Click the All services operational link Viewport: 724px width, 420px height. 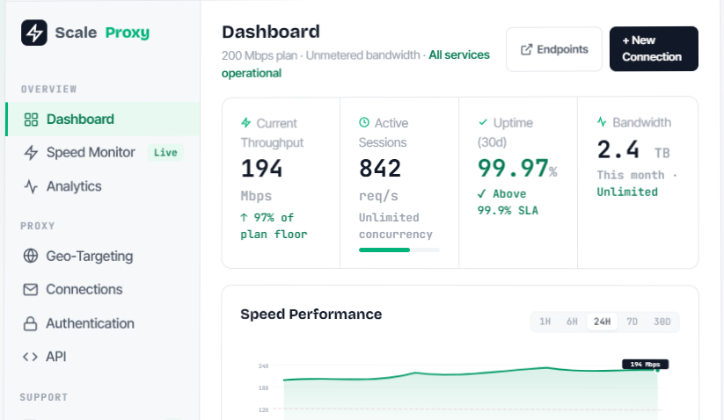click(x=355, y=64)
